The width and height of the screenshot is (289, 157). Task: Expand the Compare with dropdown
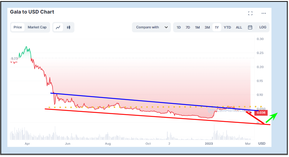(x=151, y=27)
